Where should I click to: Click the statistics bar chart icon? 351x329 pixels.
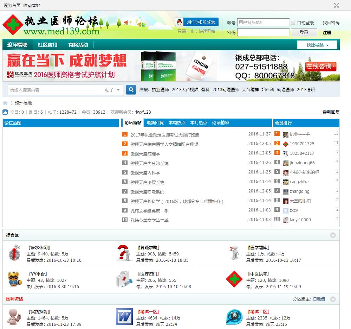click(5, 112)
